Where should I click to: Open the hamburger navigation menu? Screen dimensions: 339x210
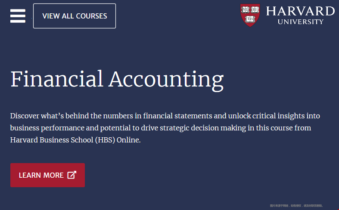click(x=18, y=16)
